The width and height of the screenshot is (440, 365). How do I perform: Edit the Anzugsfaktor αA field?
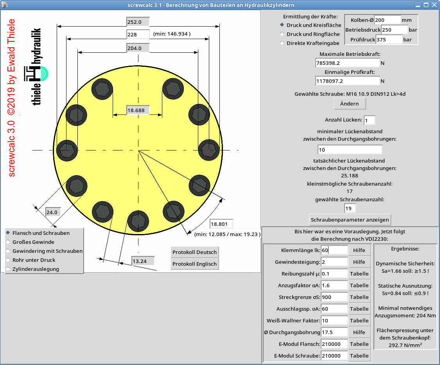(334, 285)
